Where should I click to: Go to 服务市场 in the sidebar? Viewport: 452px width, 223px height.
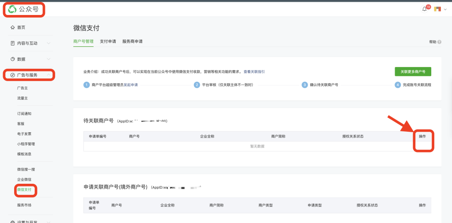[24, 205]
